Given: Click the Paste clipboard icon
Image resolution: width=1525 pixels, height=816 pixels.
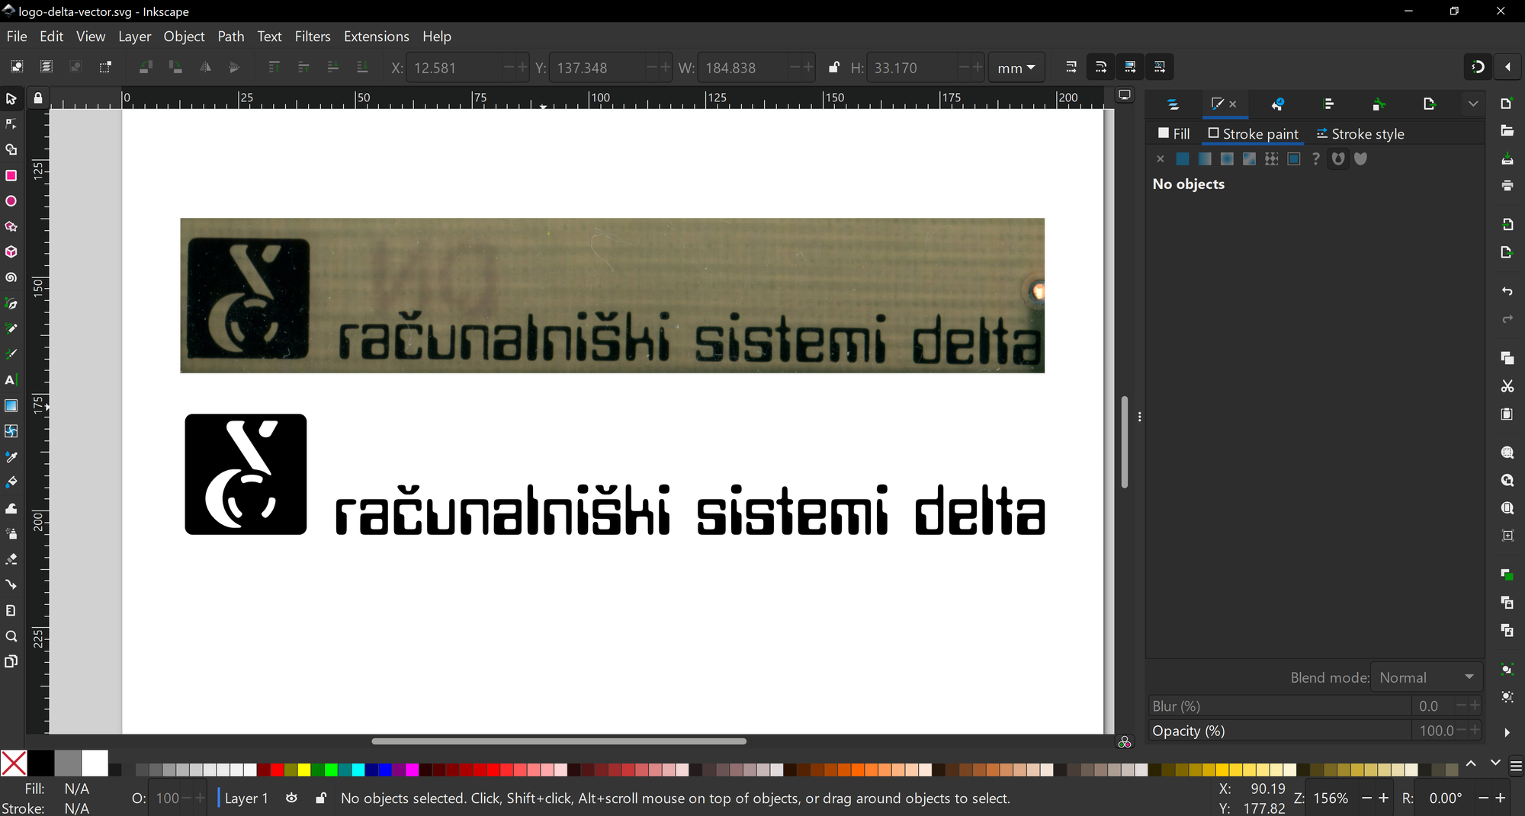Looking at the screenshot, I should [1507, 414].
